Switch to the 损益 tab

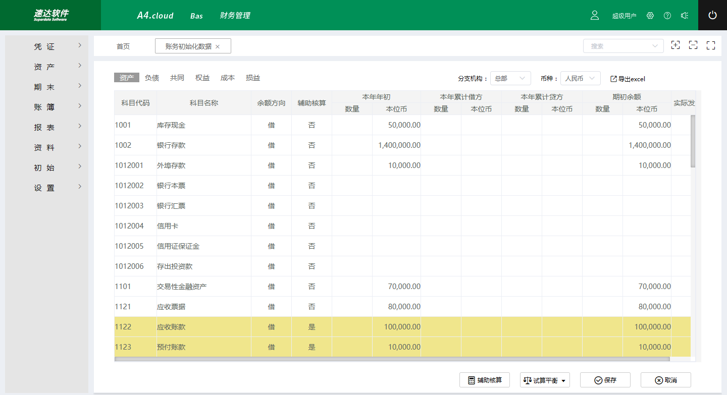[253, 78]
